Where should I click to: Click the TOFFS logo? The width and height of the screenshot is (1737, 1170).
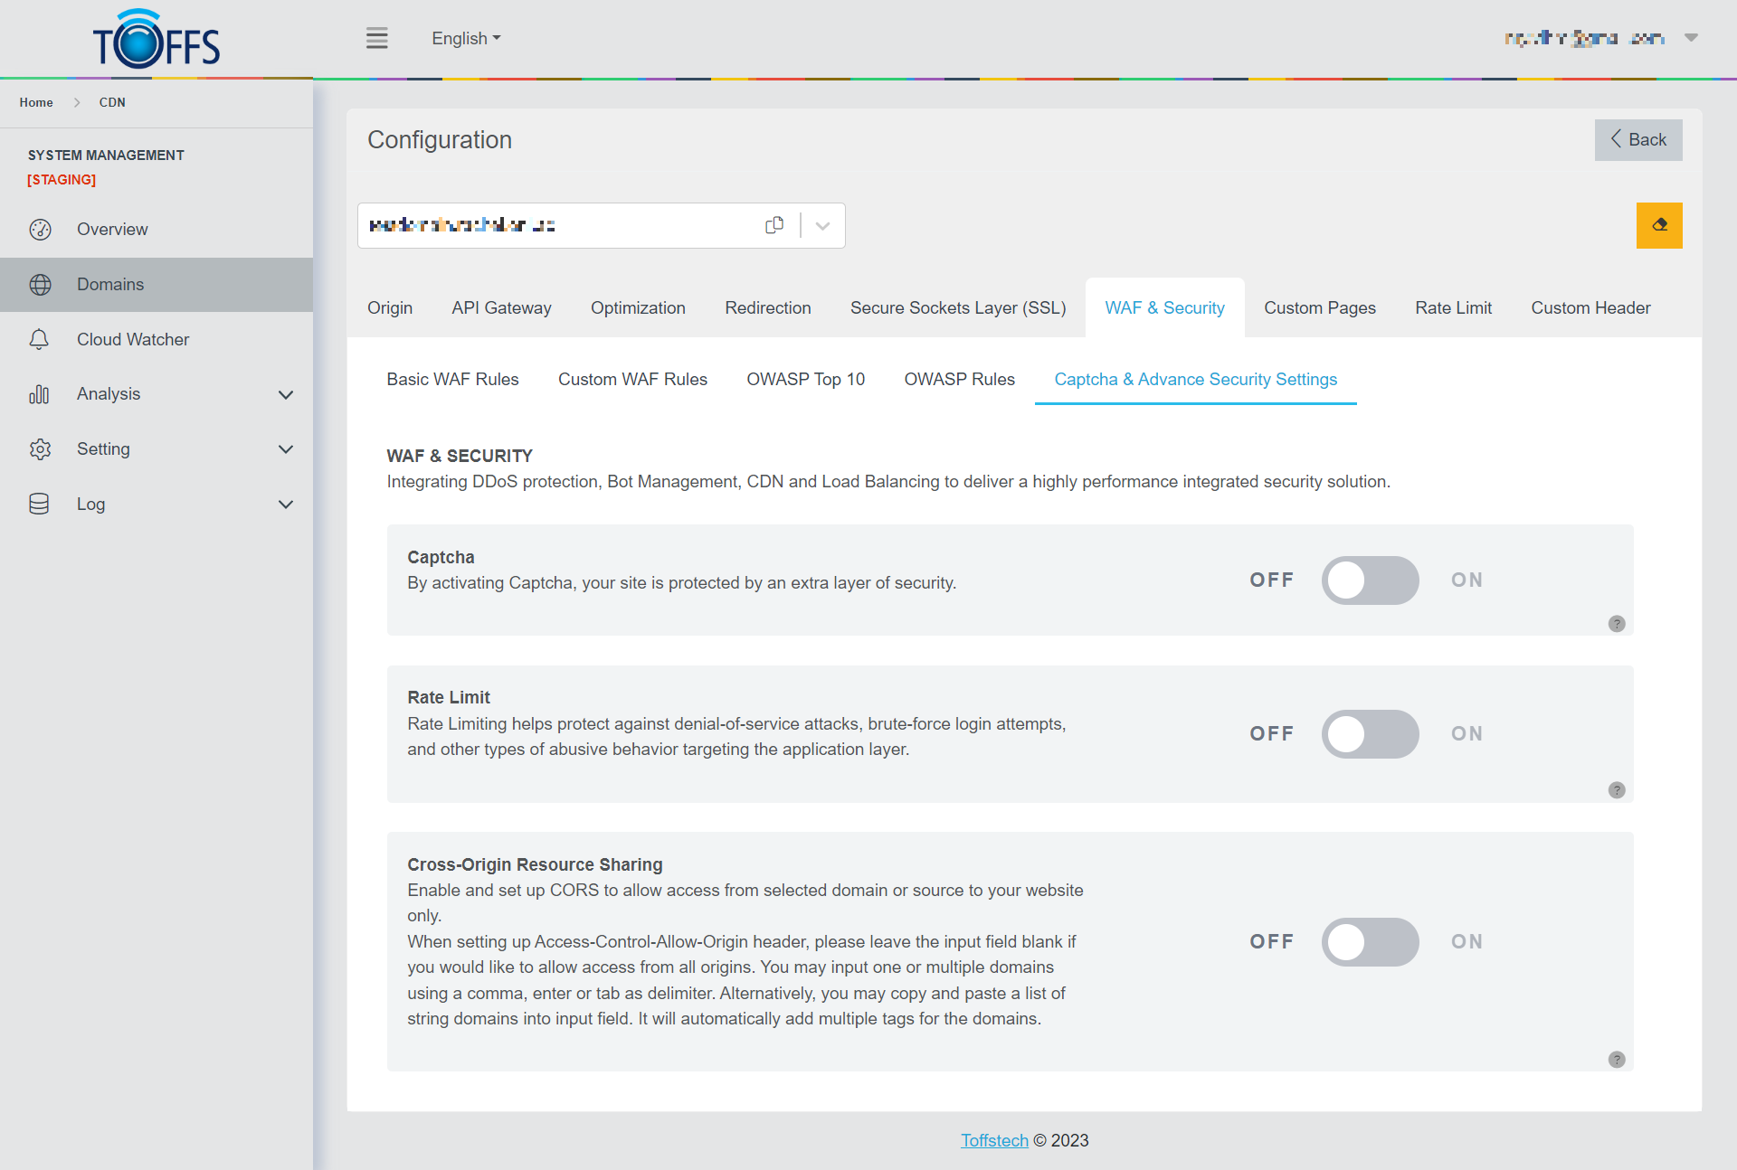[157, 40]
